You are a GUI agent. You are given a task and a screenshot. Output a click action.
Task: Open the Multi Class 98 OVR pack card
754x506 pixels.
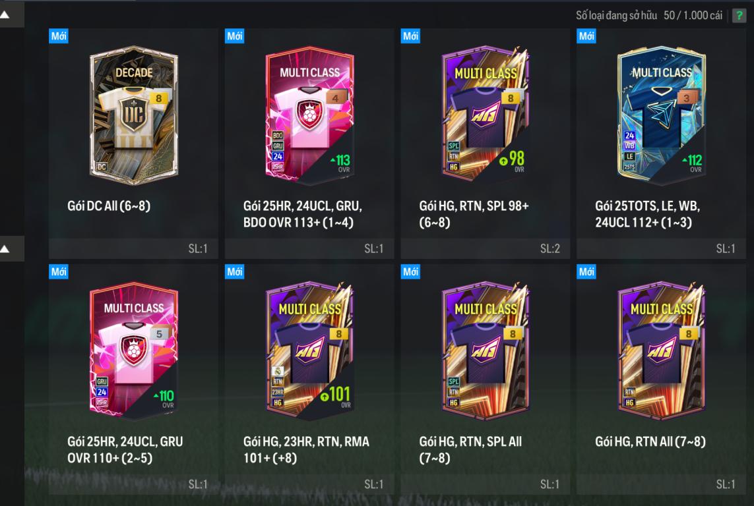click(486, 116)
